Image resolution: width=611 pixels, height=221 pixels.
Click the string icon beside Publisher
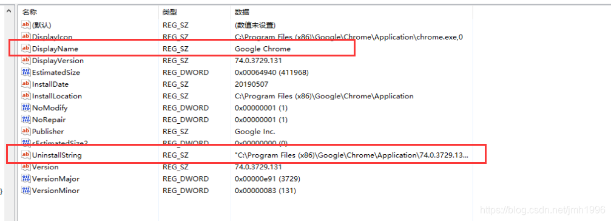point(25,131)
